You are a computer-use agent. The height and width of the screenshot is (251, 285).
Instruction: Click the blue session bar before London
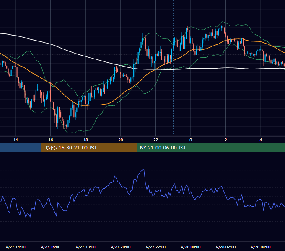click(x=21, y=148)
